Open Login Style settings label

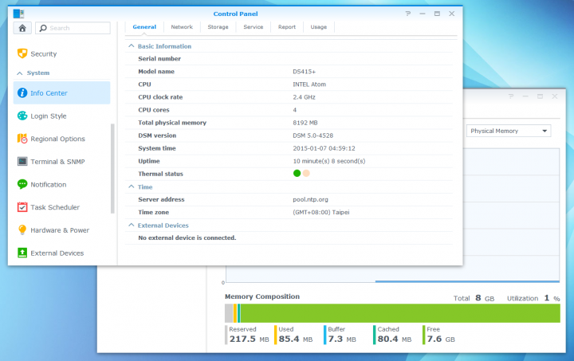49,116
